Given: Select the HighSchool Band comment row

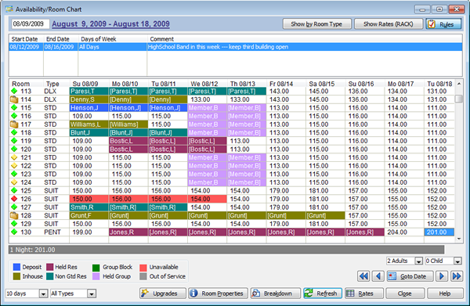Looking at the screenshot, I should 236,47.
